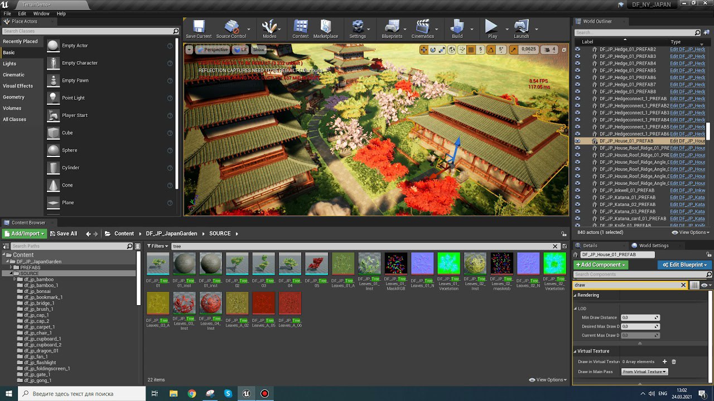Delete Draw in Virtual Textures array elements
Screen dimensions: 714x401
[673, 362]
